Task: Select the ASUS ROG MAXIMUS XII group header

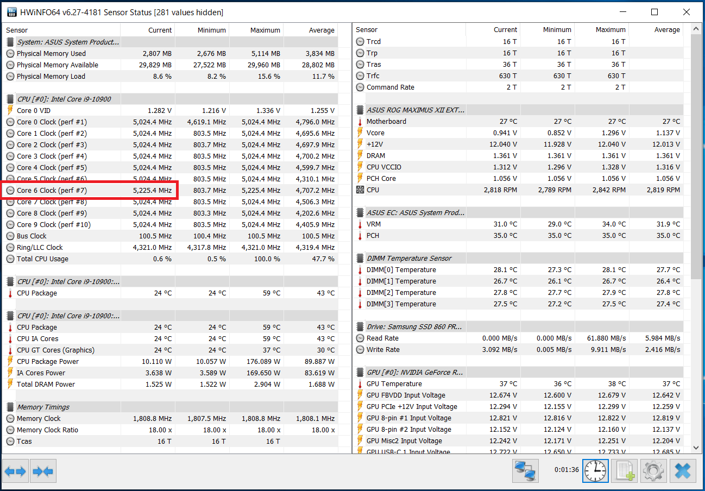Action: 518,110
